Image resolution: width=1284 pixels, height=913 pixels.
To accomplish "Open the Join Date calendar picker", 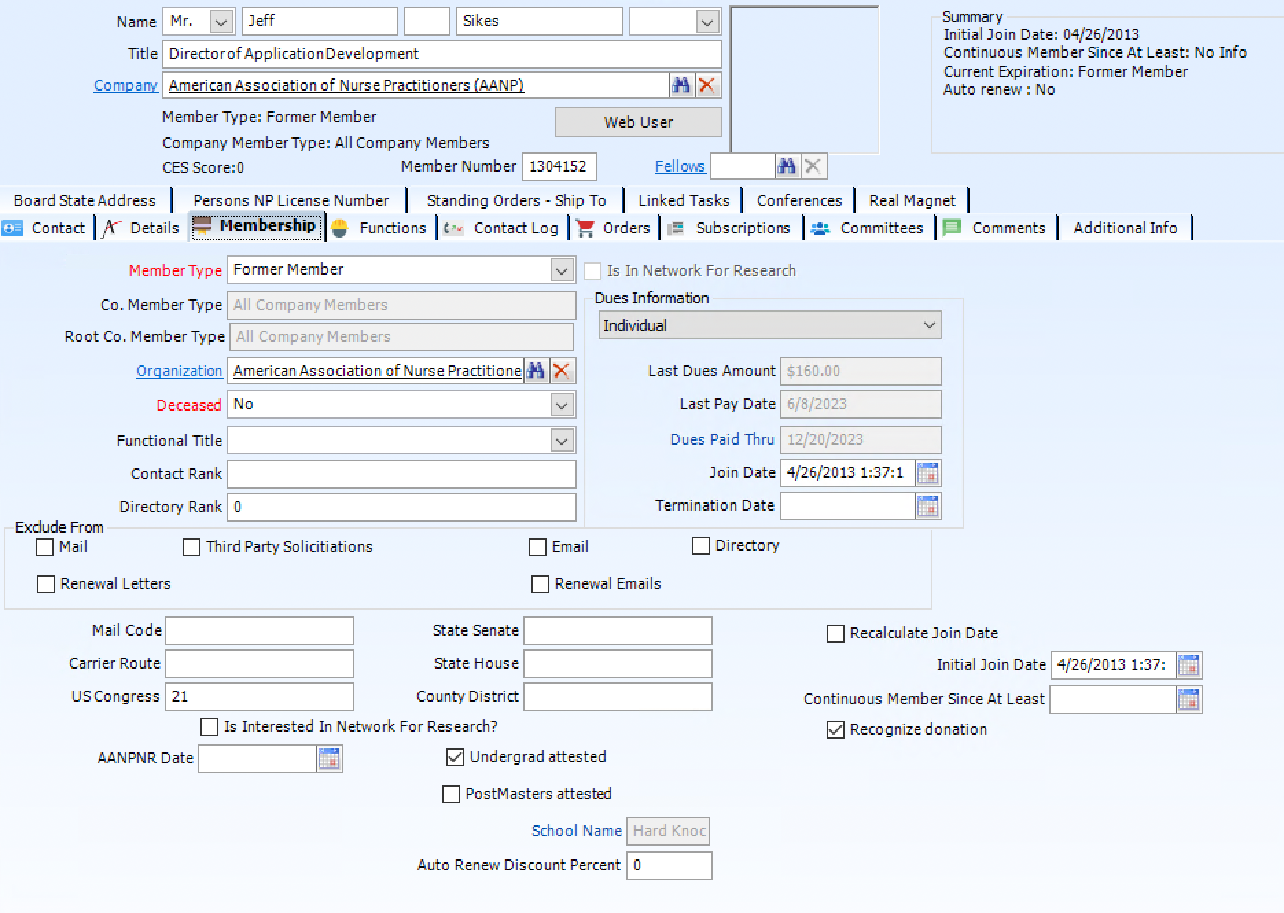I will click(929, 472).
